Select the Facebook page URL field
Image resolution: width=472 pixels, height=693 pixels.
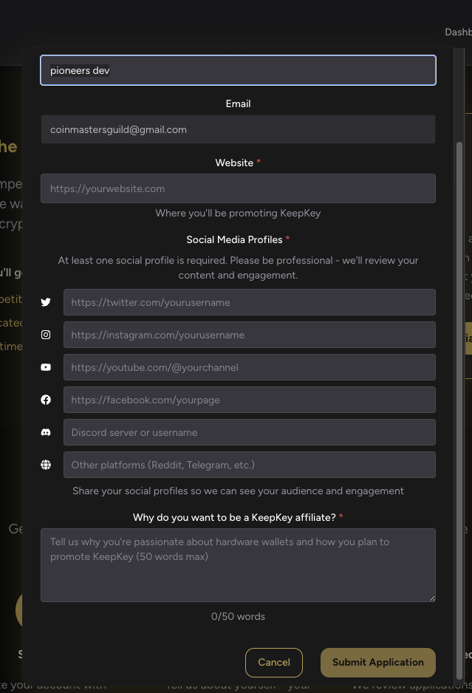click(x=249, y=400)
